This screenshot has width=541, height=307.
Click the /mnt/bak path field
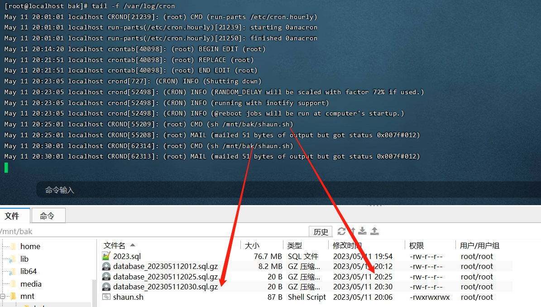tap(136, 232)
